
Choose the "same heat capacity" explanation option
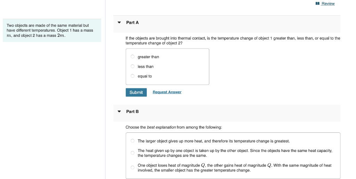132,153
